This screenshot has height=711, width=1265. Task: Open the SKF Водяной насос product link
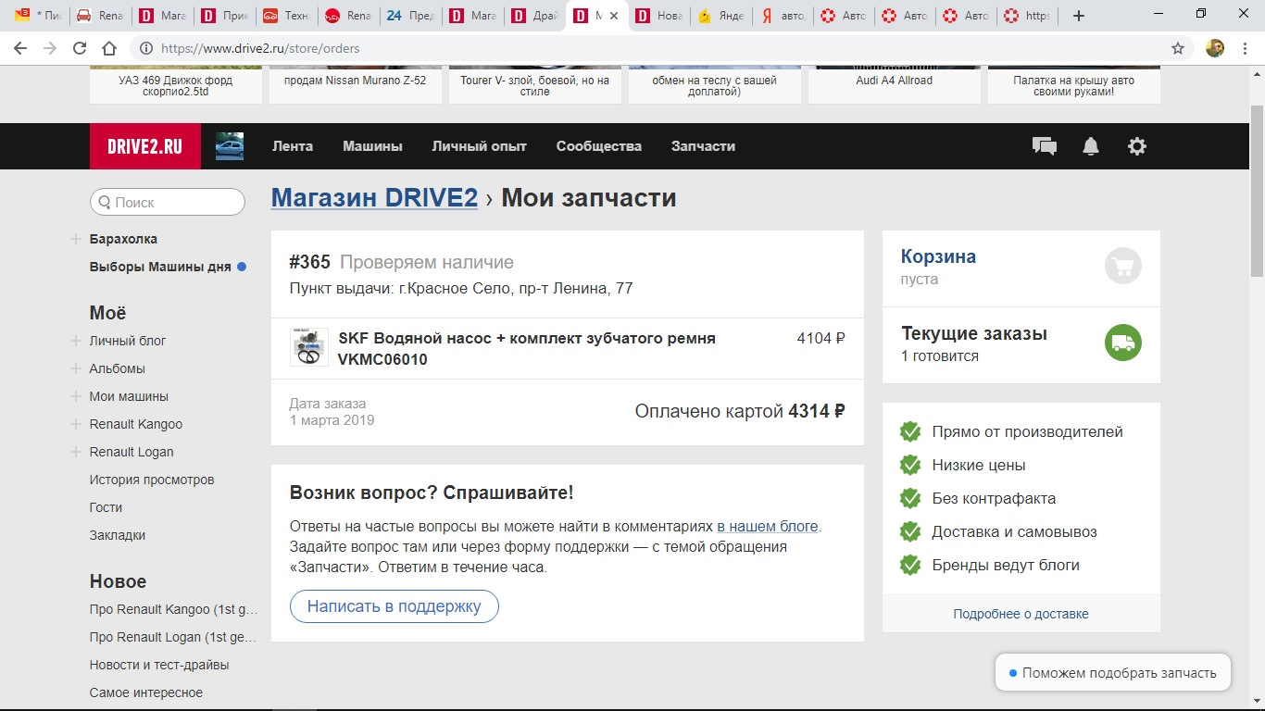pos(527,349)
